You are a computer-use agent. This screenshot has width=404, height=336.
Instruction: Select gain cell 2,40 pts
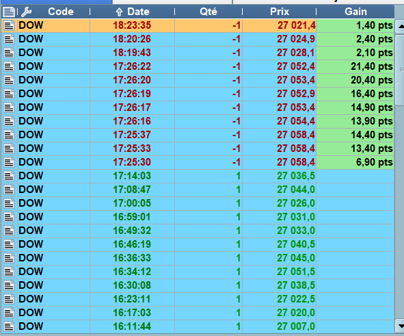355,39
